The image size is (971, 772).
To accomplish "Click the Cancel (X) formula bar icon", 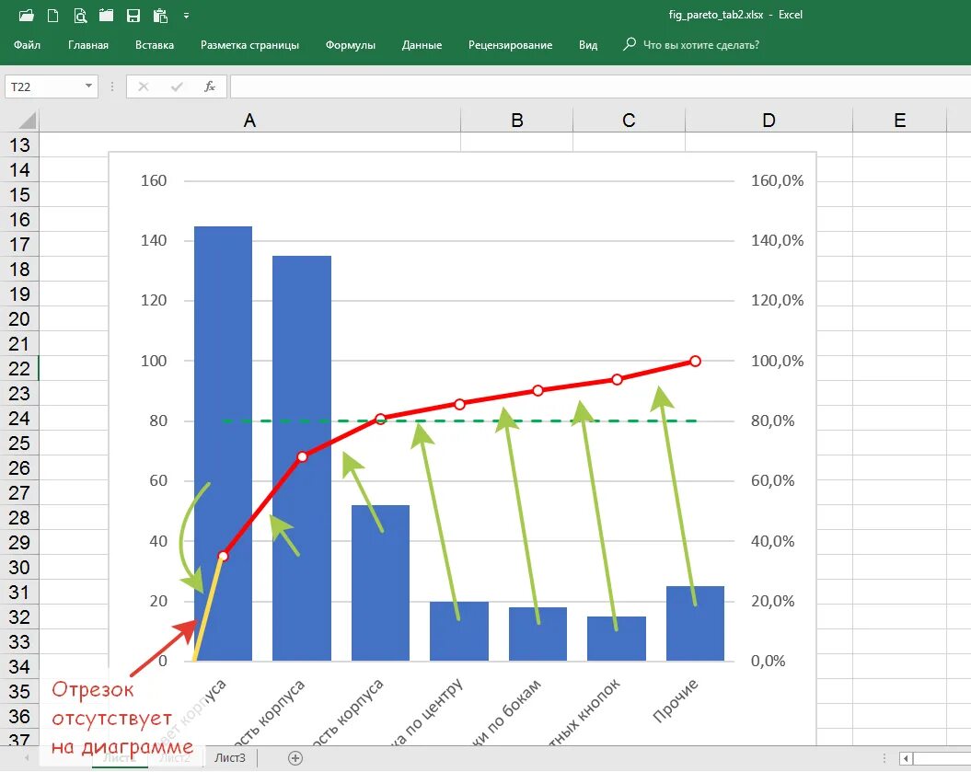I will click(144, 86).
